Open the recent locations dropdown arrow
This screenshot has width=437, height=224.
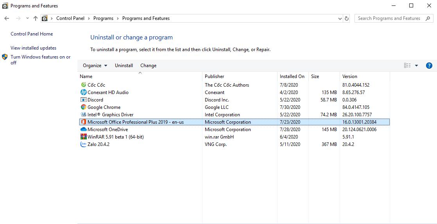27,18
